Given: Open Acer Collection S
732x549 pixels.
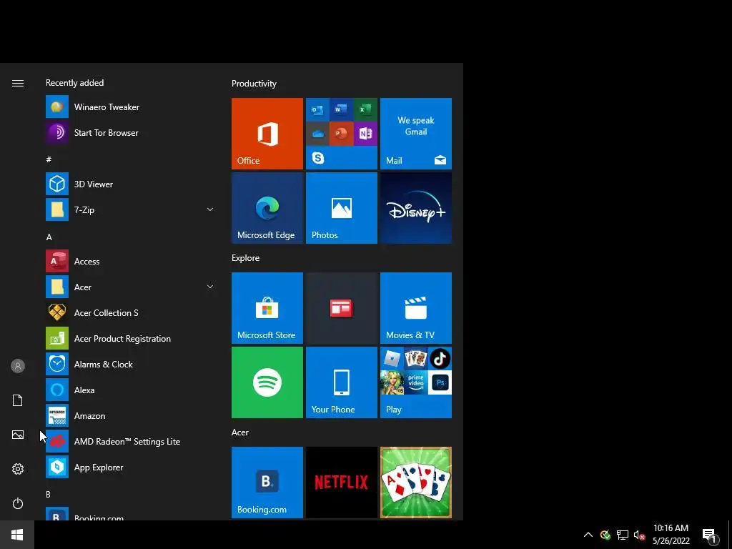Looking at the screenshot, I should pyautogui.click(x=131, y=313).
